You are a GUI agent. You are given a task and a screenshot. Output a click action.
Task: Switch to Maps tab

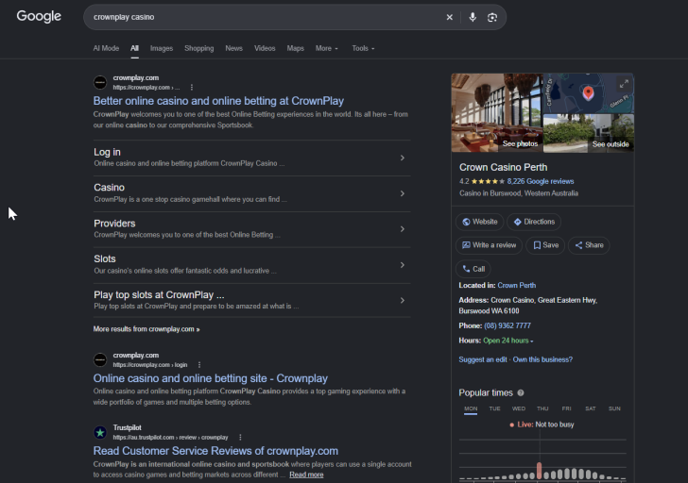pos(295,48)
